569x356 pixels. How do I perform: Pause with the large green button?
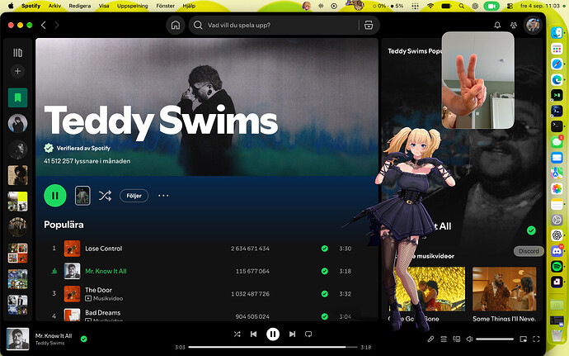coord(55,196)
